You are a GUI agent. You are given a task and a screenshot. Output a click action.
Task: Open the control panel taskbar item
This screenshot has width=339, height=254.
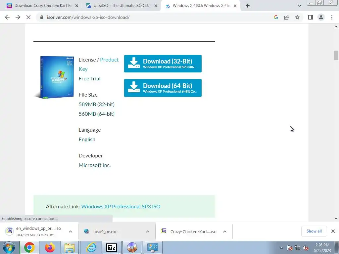click(153, 247)
